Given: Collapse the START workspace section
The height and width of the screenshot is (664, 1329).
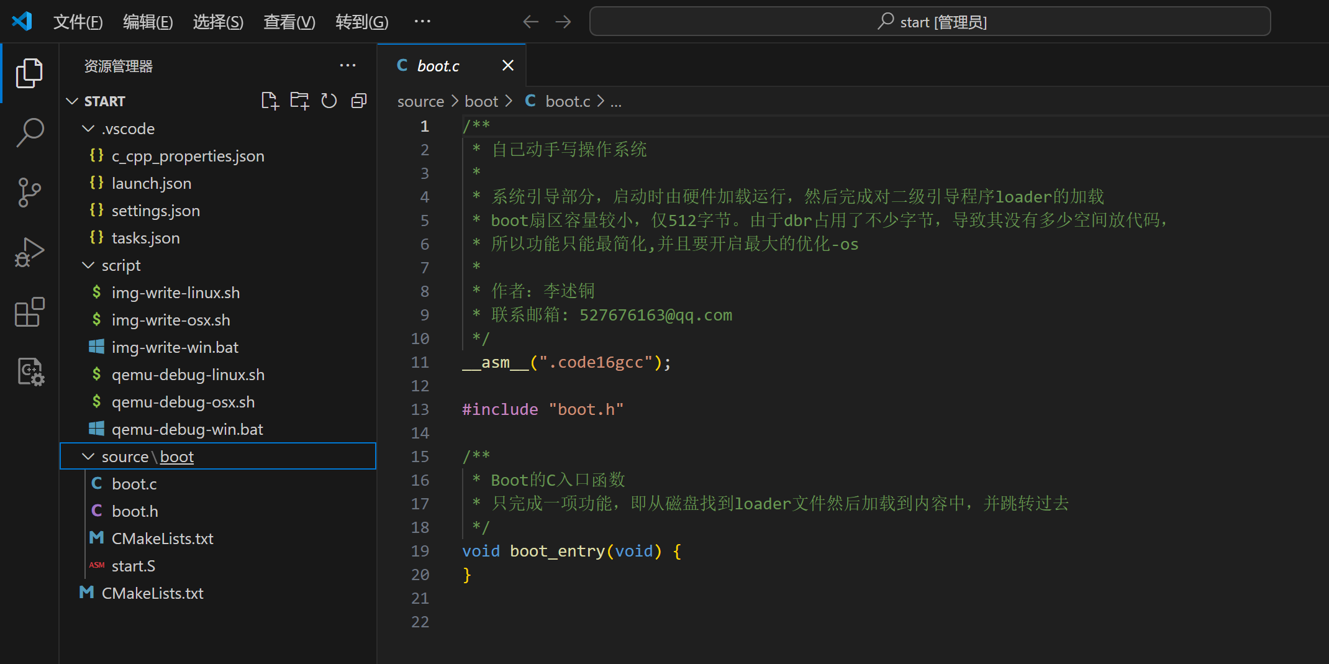Looking at the screenshot, I should [x=72, y=101].
